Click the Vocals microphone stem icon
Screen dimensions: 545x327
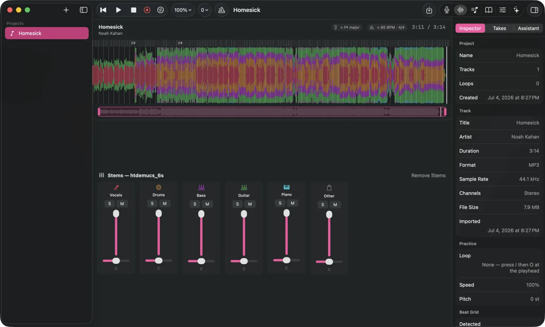(116, 187)
